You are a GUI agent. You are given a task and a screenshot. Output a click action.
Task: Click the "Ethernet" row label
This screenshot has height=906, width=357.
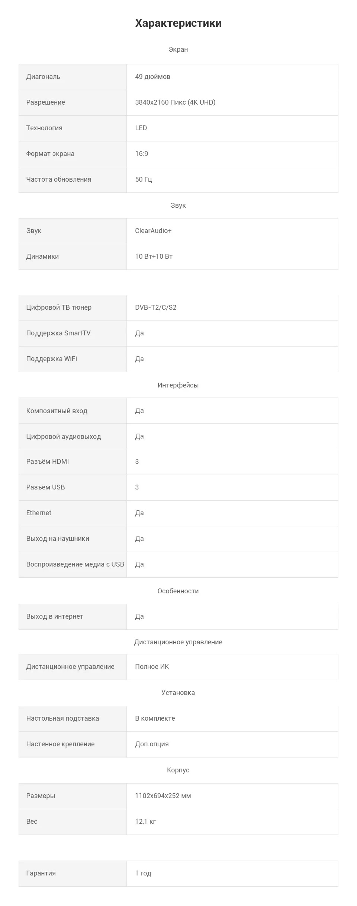(x=39, y=513)
